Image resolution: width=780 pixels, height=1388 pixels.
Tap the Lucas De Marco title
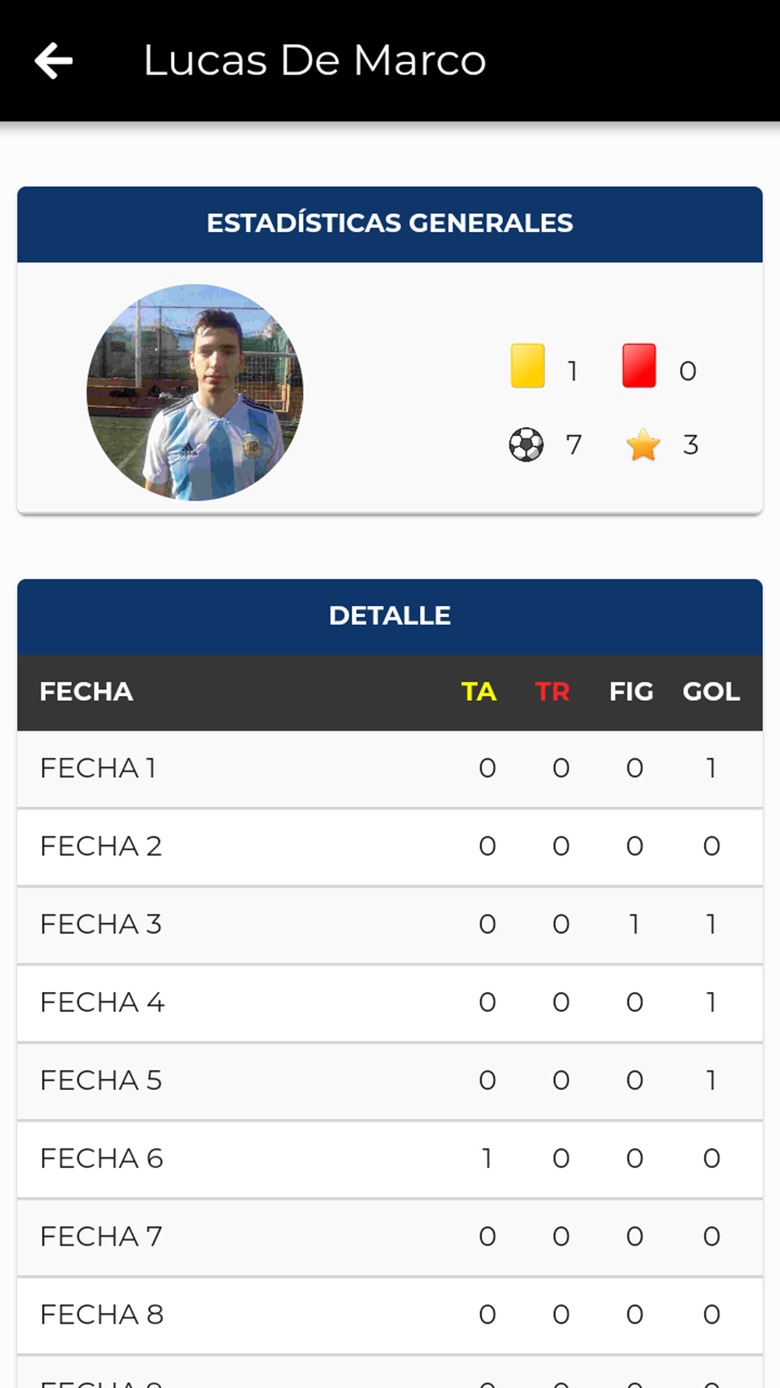click(315, 61)
